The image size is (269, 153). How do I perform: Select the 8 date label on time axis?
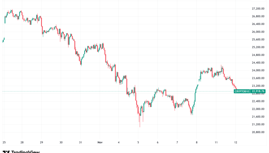(196, 142)
